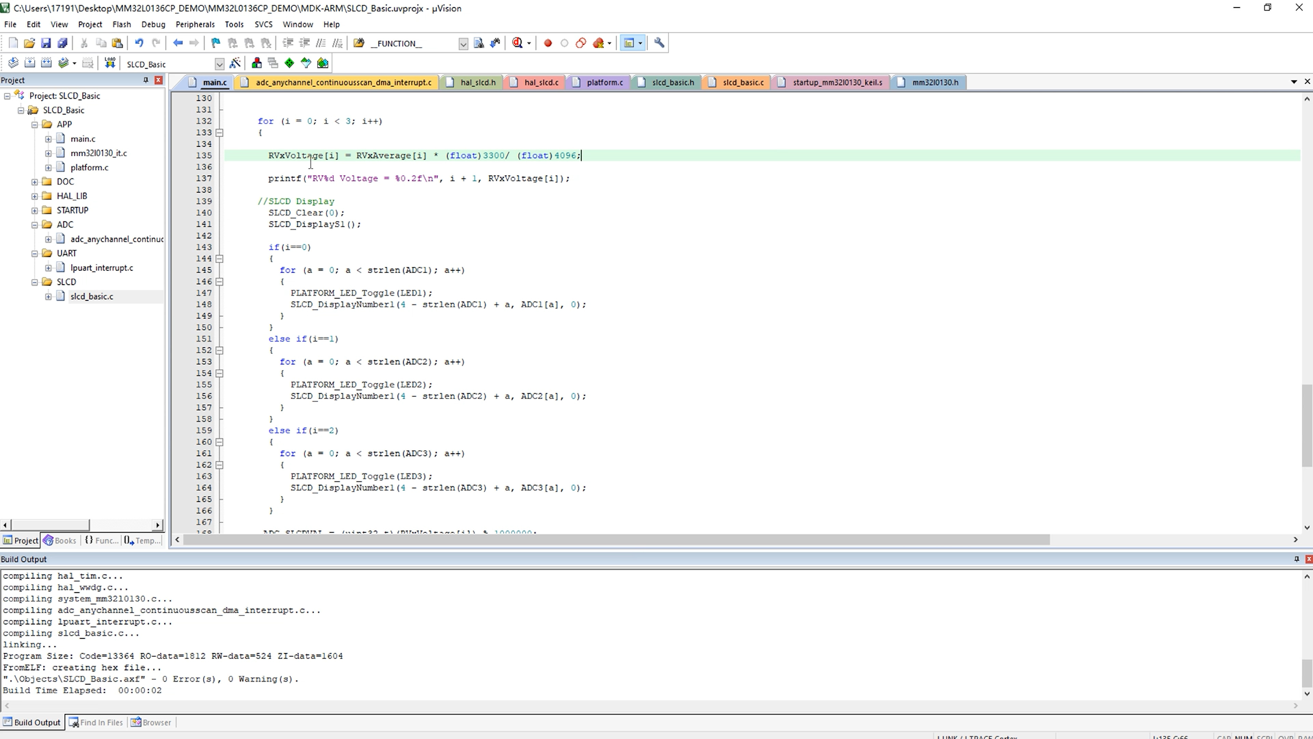Screen dimensions: 1313x739
Task: Click the bookmark flag icon
Action: [216, 43]
